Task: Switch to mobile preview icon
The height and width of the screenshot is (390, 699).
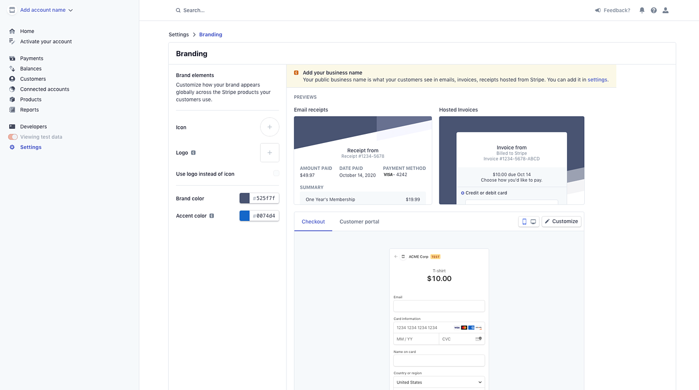Action: pos(524,222)
